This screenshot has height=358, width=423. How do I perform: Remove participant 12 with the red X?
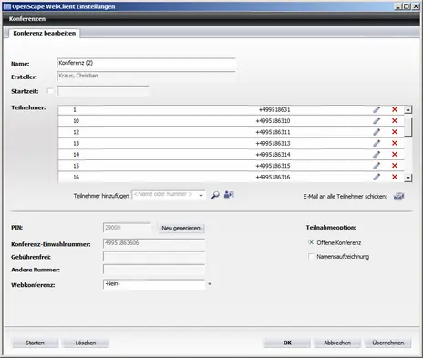(395, 132)
